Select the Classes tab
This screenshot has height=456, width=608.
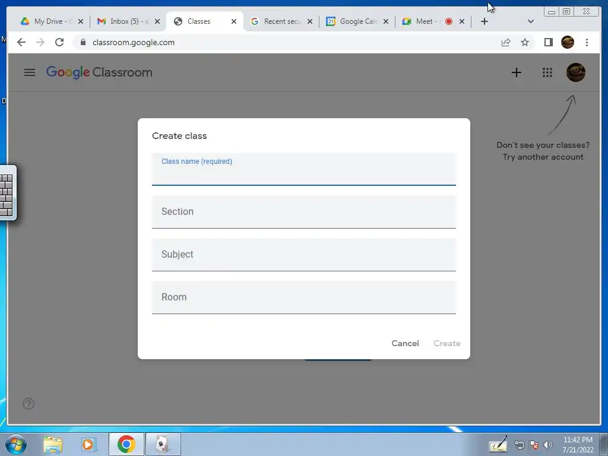click(205, 21)
